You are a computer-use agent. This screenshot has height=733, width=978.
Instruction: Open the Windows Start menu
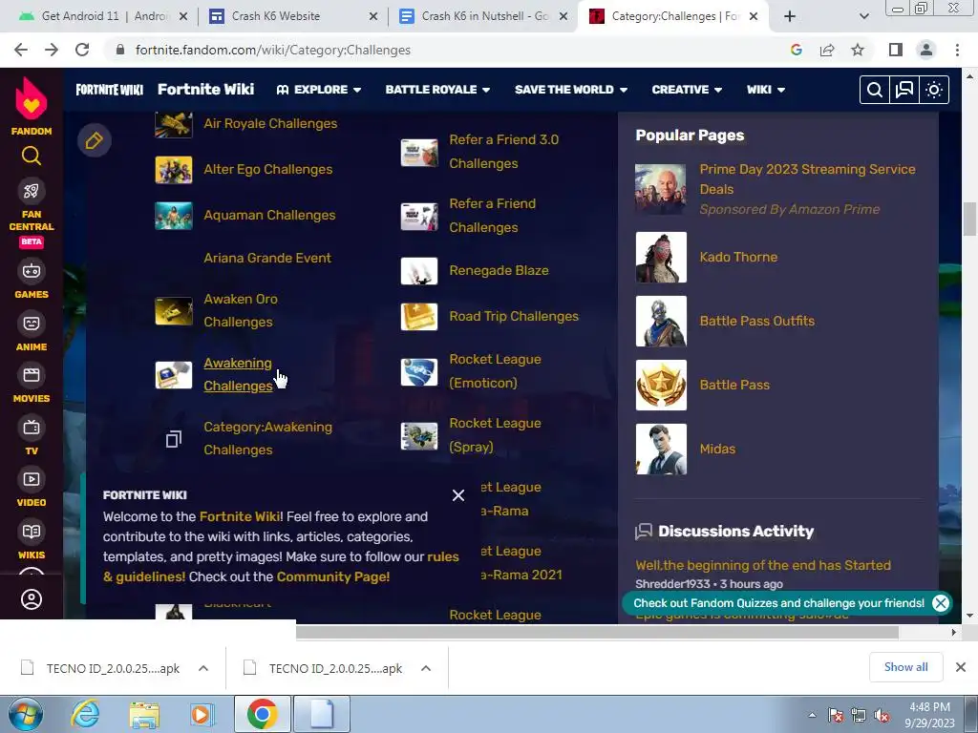25,715
